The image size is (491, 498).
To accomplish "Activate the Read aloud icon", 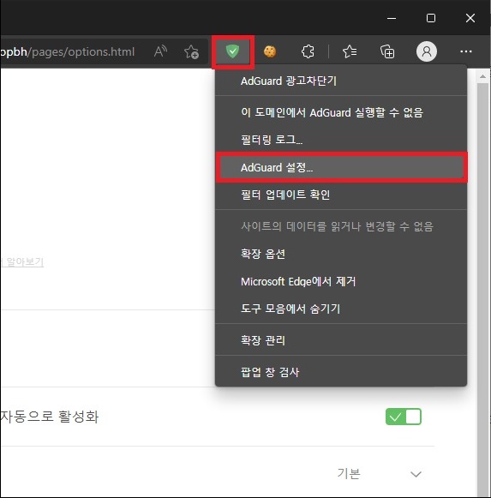I will [160, 51].
